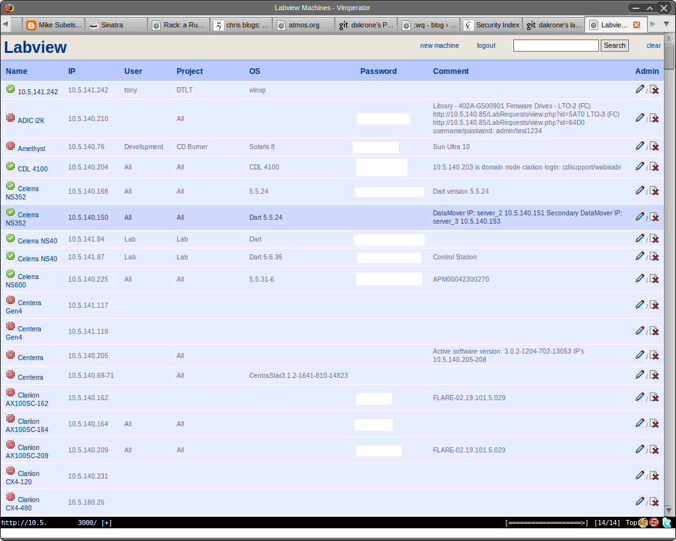Image resolution: width=676 pixels, height=541 pixels.
Task: Delete the Centera Gen4 at 10.5.141.117
Action: 654,305
